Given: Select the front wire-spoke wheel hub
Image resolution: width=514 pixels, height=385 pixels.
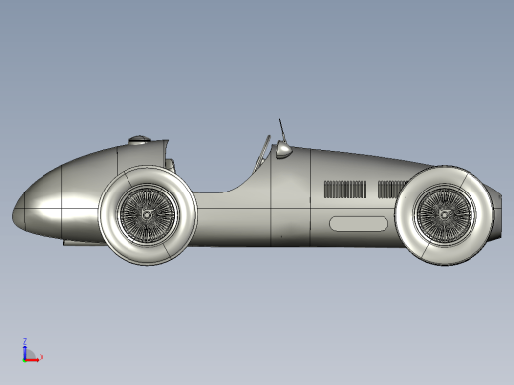Looking at the screenshot, I should (444, 215).
